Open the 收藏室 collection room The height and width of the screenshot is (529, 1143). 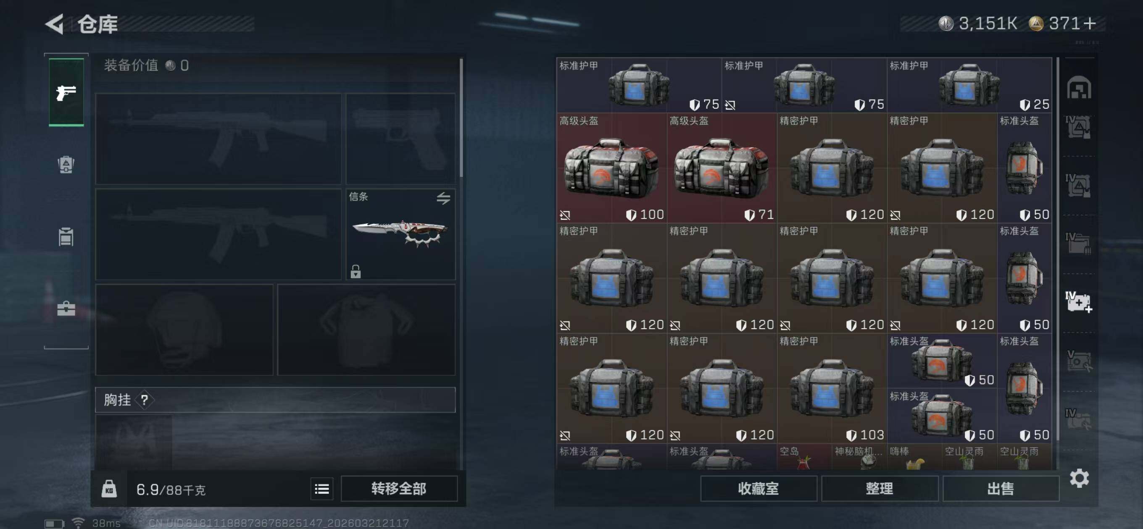(x=758, y=489)
